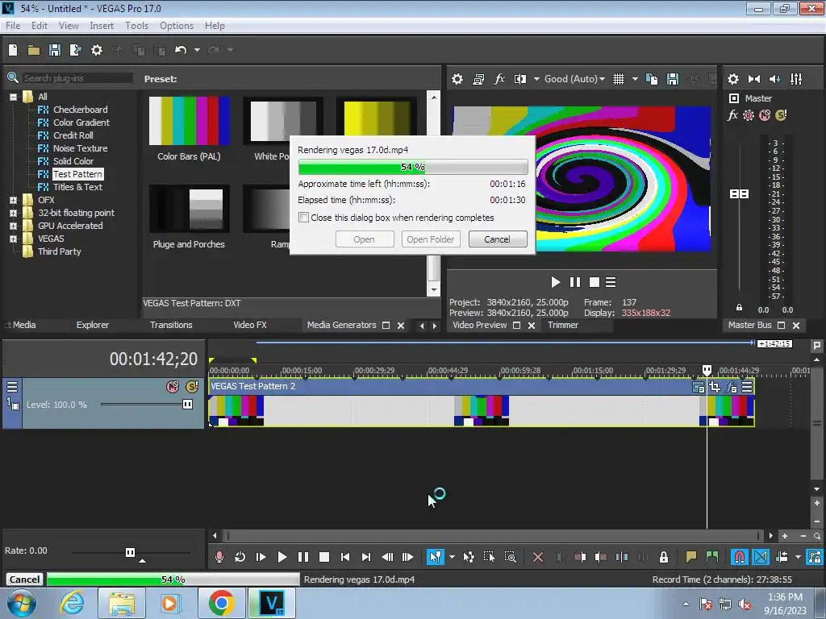This screenshot has height=619, width=826.
Task: Open Render As from the main toolbar
Action: pos(75,50)
